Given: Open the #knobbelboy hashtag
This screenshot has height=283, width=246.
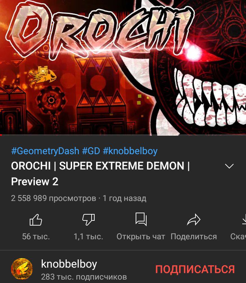Looking at the screenshot, I should click(130, 151).
